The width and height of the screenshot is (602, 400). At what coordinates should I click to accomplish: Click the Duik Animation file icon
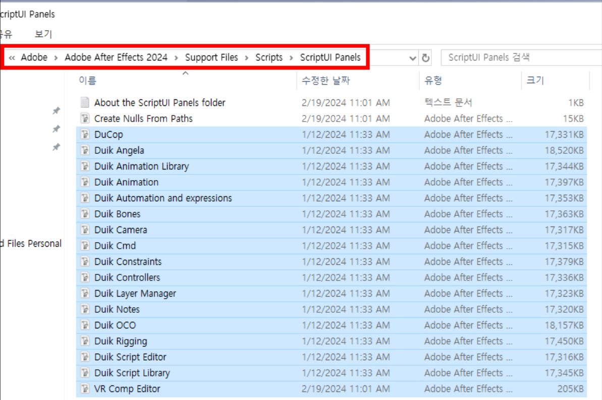coord(85,182)
